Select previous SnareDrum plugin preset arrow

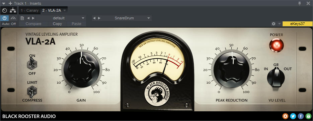pos(94,18)
